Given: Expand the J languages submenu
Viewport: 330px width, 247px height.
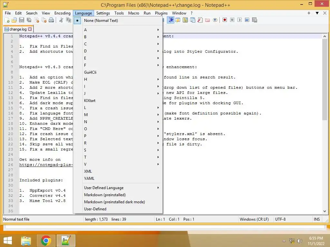Looking at the screenshot, I should (x=118, y=94).
